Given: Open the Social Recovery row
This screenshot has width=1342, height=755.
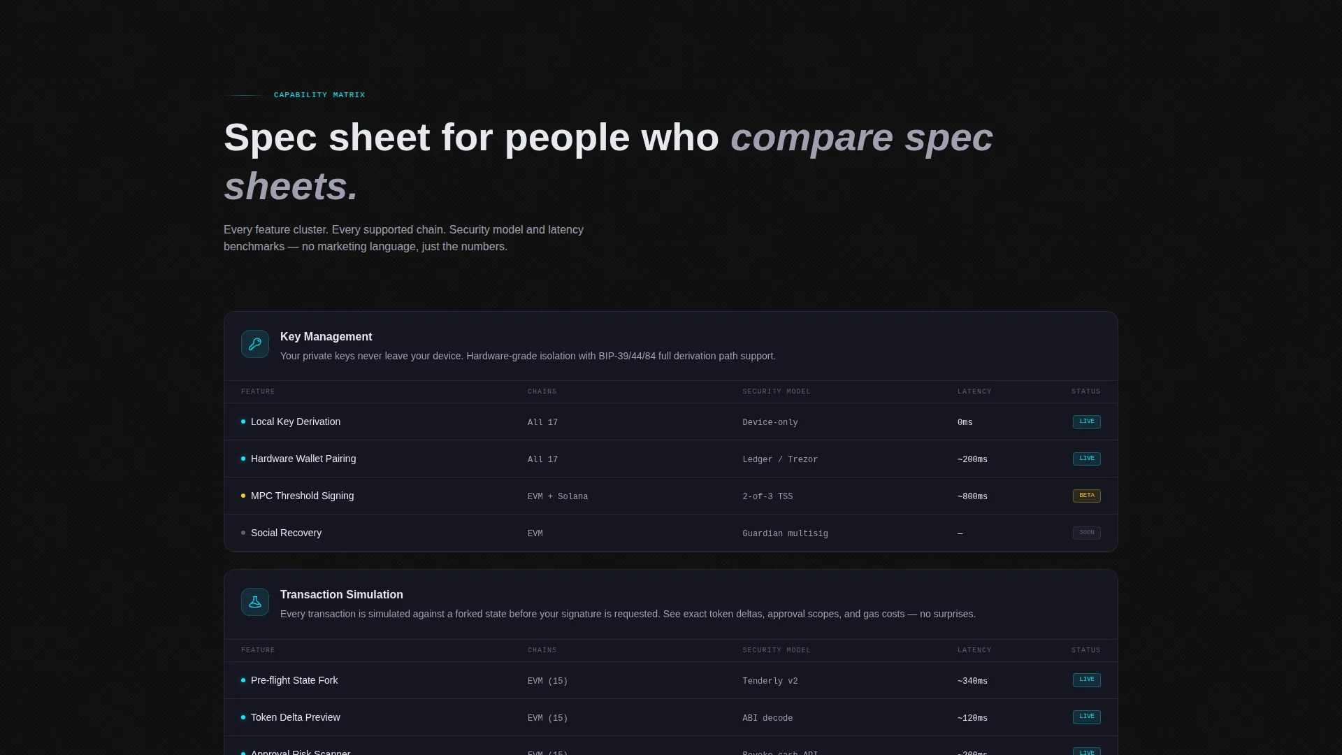Looking at the screenshot, I should (x=671, y=533).
